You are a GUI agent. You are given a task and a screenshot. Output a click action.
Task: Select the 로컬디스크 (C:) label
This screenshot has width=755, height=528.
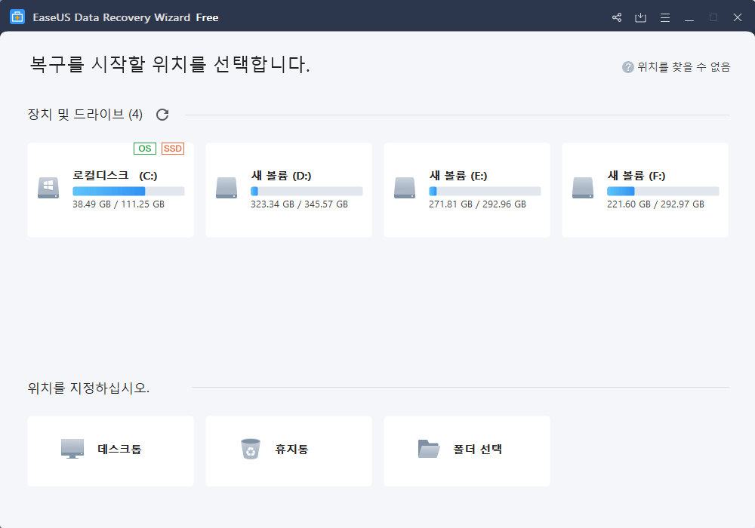click(x=115, y=176)
